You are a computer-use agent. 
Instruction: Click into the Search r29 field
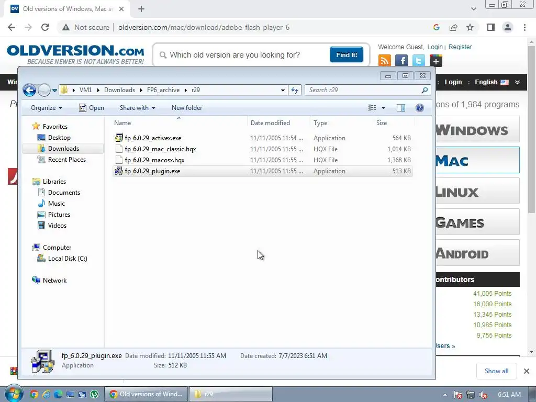367,90
